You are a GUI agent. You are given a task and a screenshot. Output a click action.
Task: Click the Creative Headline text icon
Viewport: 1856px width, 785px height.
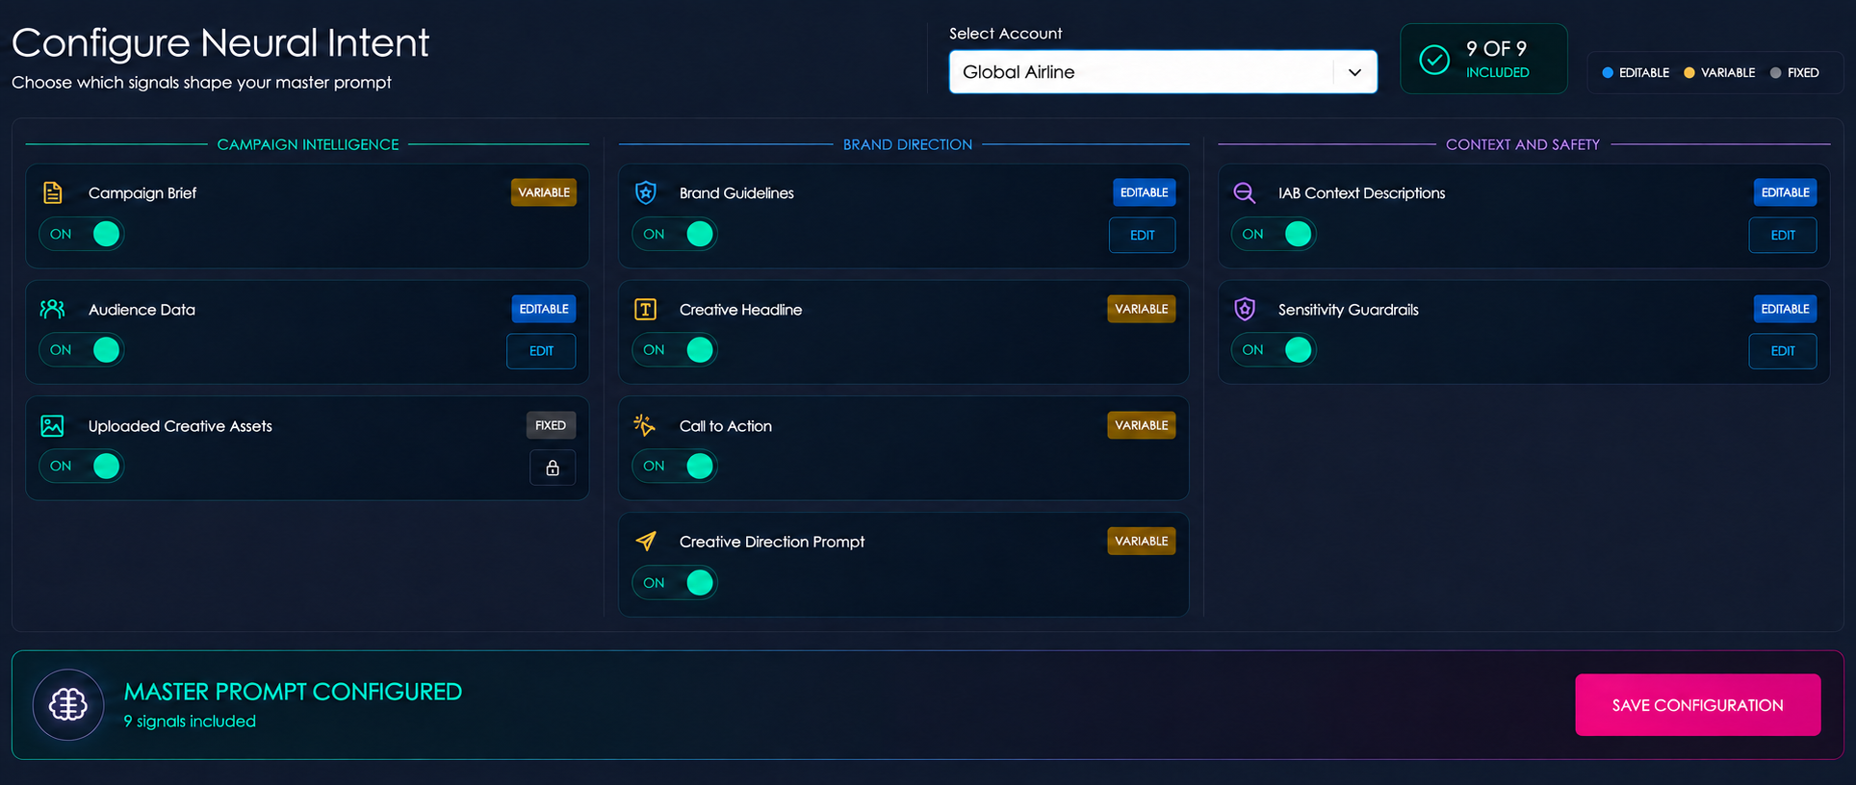646,309
